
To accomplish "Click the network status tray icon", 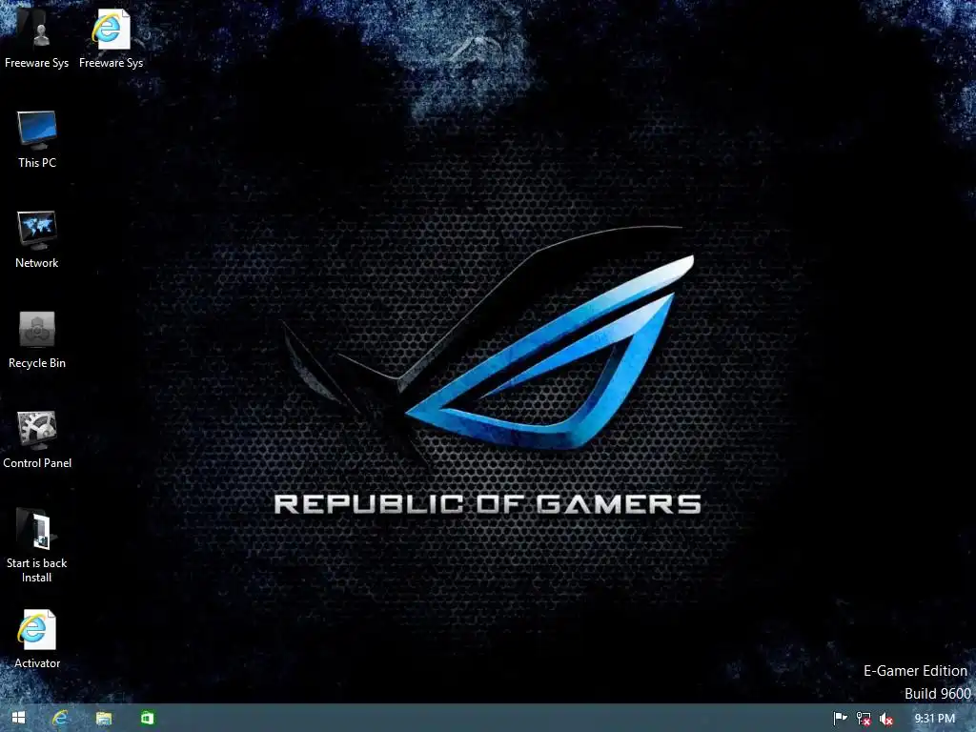I will click(864, 719).
